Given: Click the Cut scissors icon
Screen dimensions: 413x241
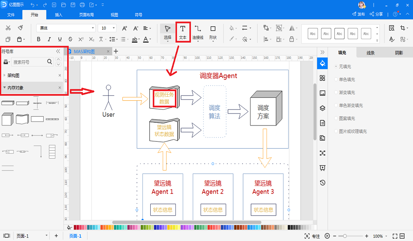Looking at the screenshot, I should click(8, 28).
